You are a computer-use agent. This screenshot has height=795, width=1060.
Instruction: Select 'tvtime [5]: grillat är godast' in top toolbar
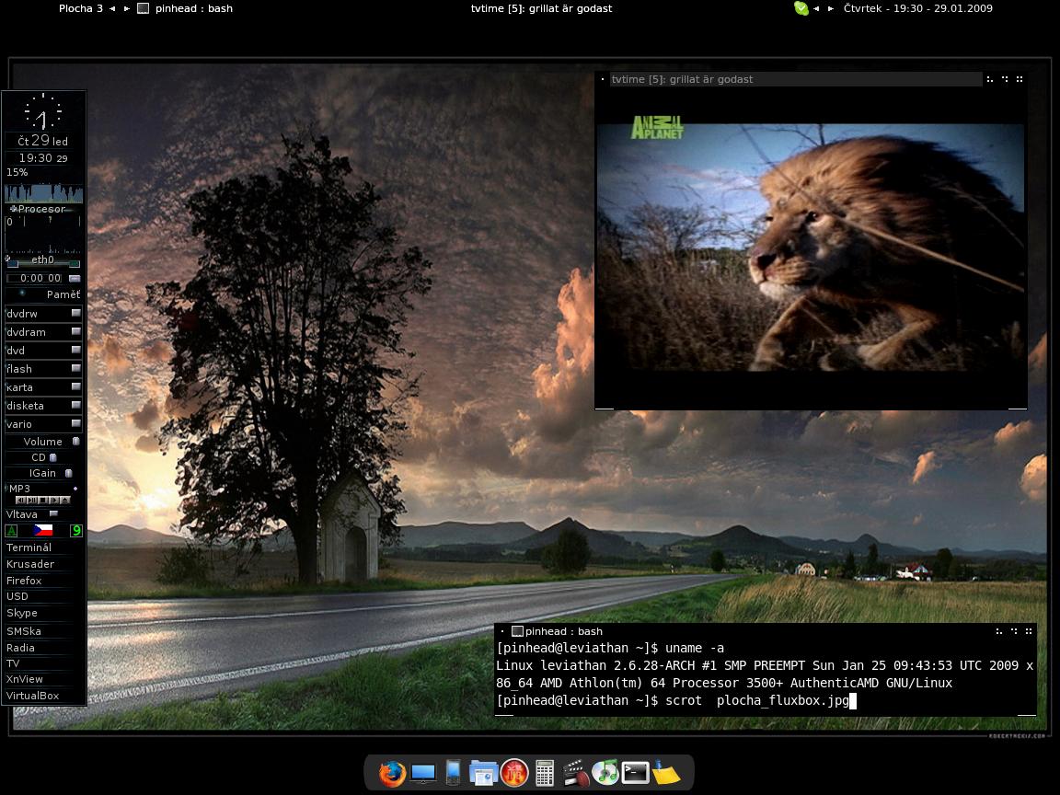(x=541, y=9)
